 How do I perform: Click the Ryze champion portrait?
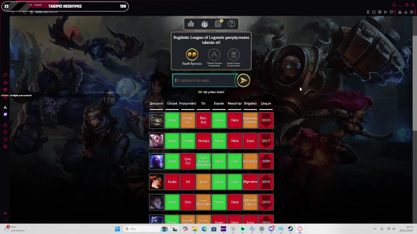pyautogui.click(x=157, y=161)
